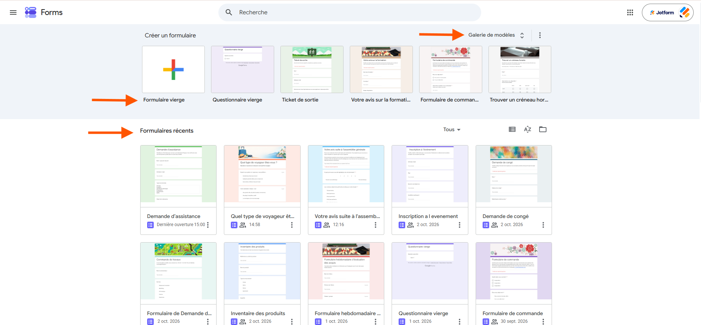Open Quel type de voyageur form
The width and height of the screenshot is (701, 325).
[262, 190]
